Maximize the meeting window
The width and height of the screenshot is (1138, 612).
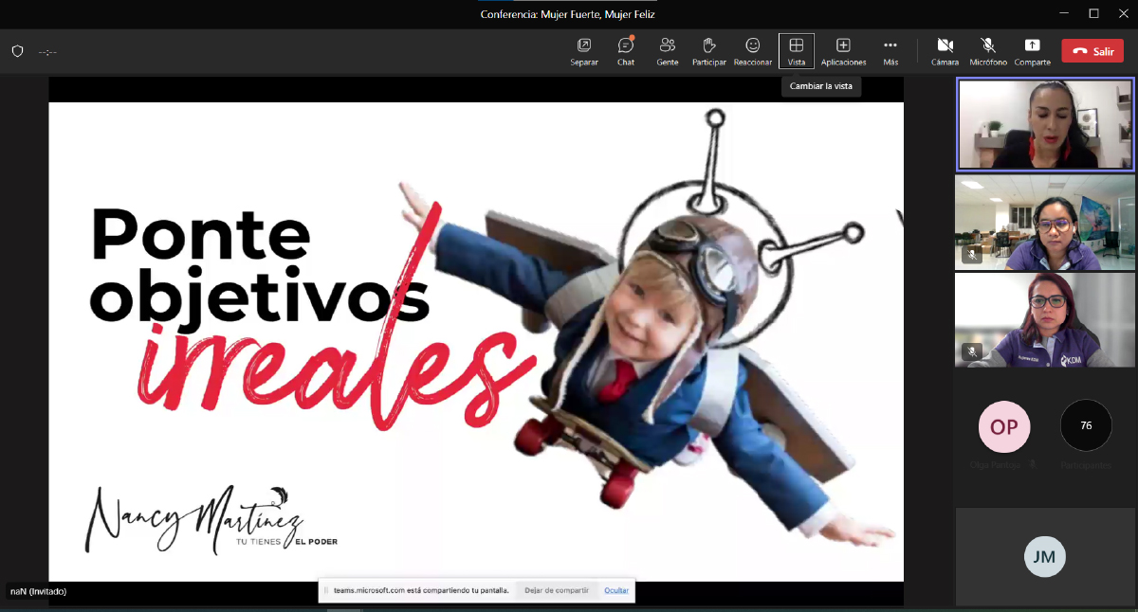point(1093,13)
